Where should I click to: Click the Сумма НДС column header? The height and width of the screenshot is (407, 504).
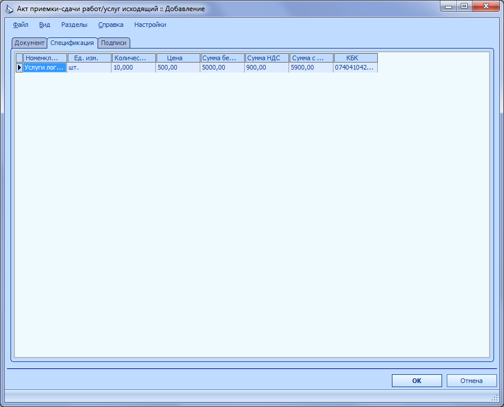[267, 58]
